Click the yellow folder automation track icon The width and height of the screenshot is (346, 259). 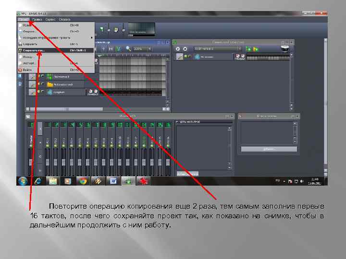click(50, 84)
